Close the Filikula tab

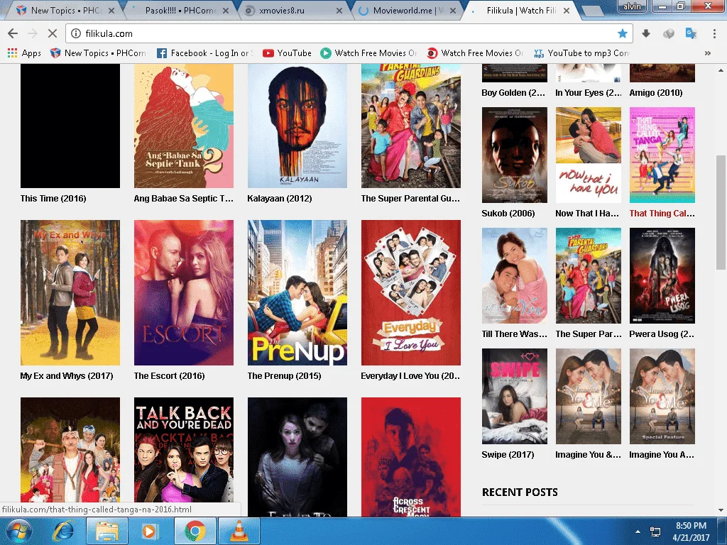(x=567, y=10)
